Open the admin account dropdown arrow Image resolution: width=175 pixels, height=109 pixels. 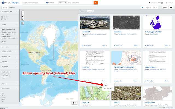[173, 3]
